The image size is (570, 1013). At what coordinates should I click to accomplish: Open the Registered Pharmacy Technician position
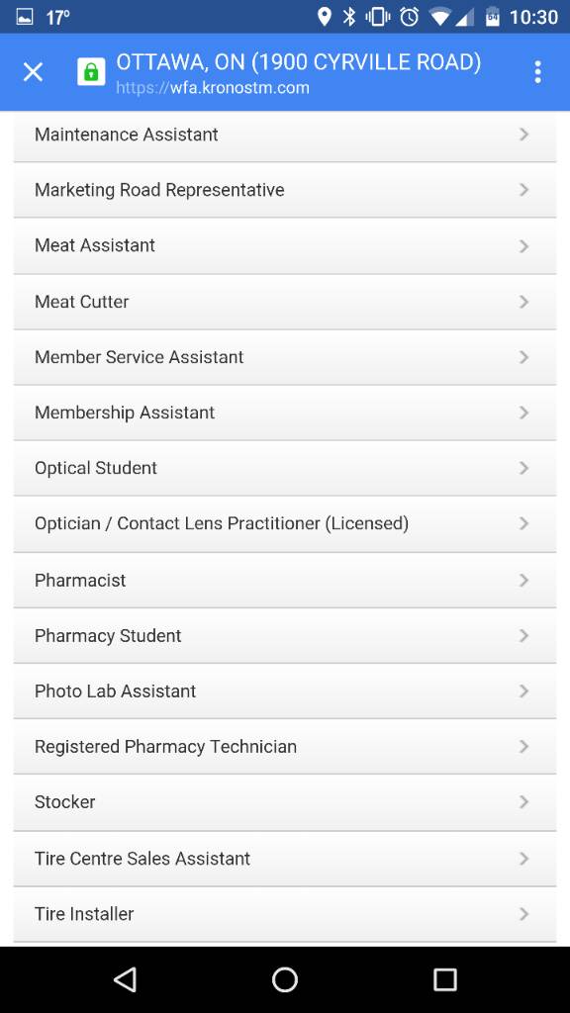(x=285, y=747)
